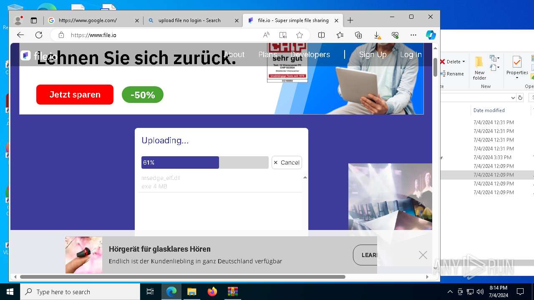Viewport: 534px width, 300px height.
Task: Click the page horizontal scrollbar
Action: pos(183,277)
